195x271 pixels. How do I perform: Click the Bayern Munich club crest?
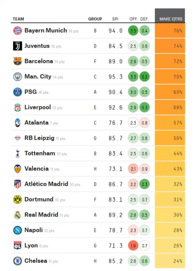coord(17,31)
